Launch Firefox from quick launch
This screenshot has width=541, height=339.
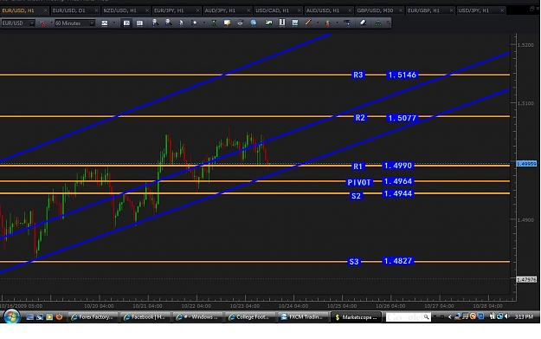tap(59, 316)
